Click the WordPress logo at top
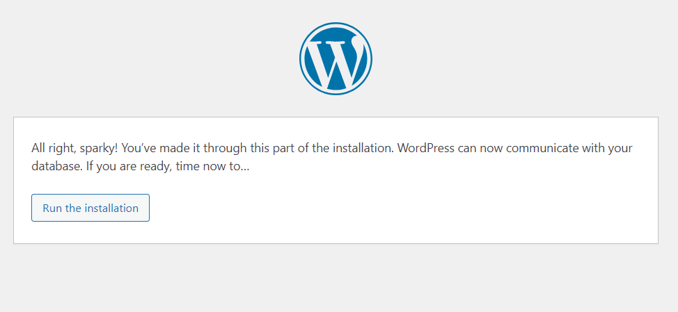Image resolution: width=678 pixels, height=312 pixels. tap(336, 58)
